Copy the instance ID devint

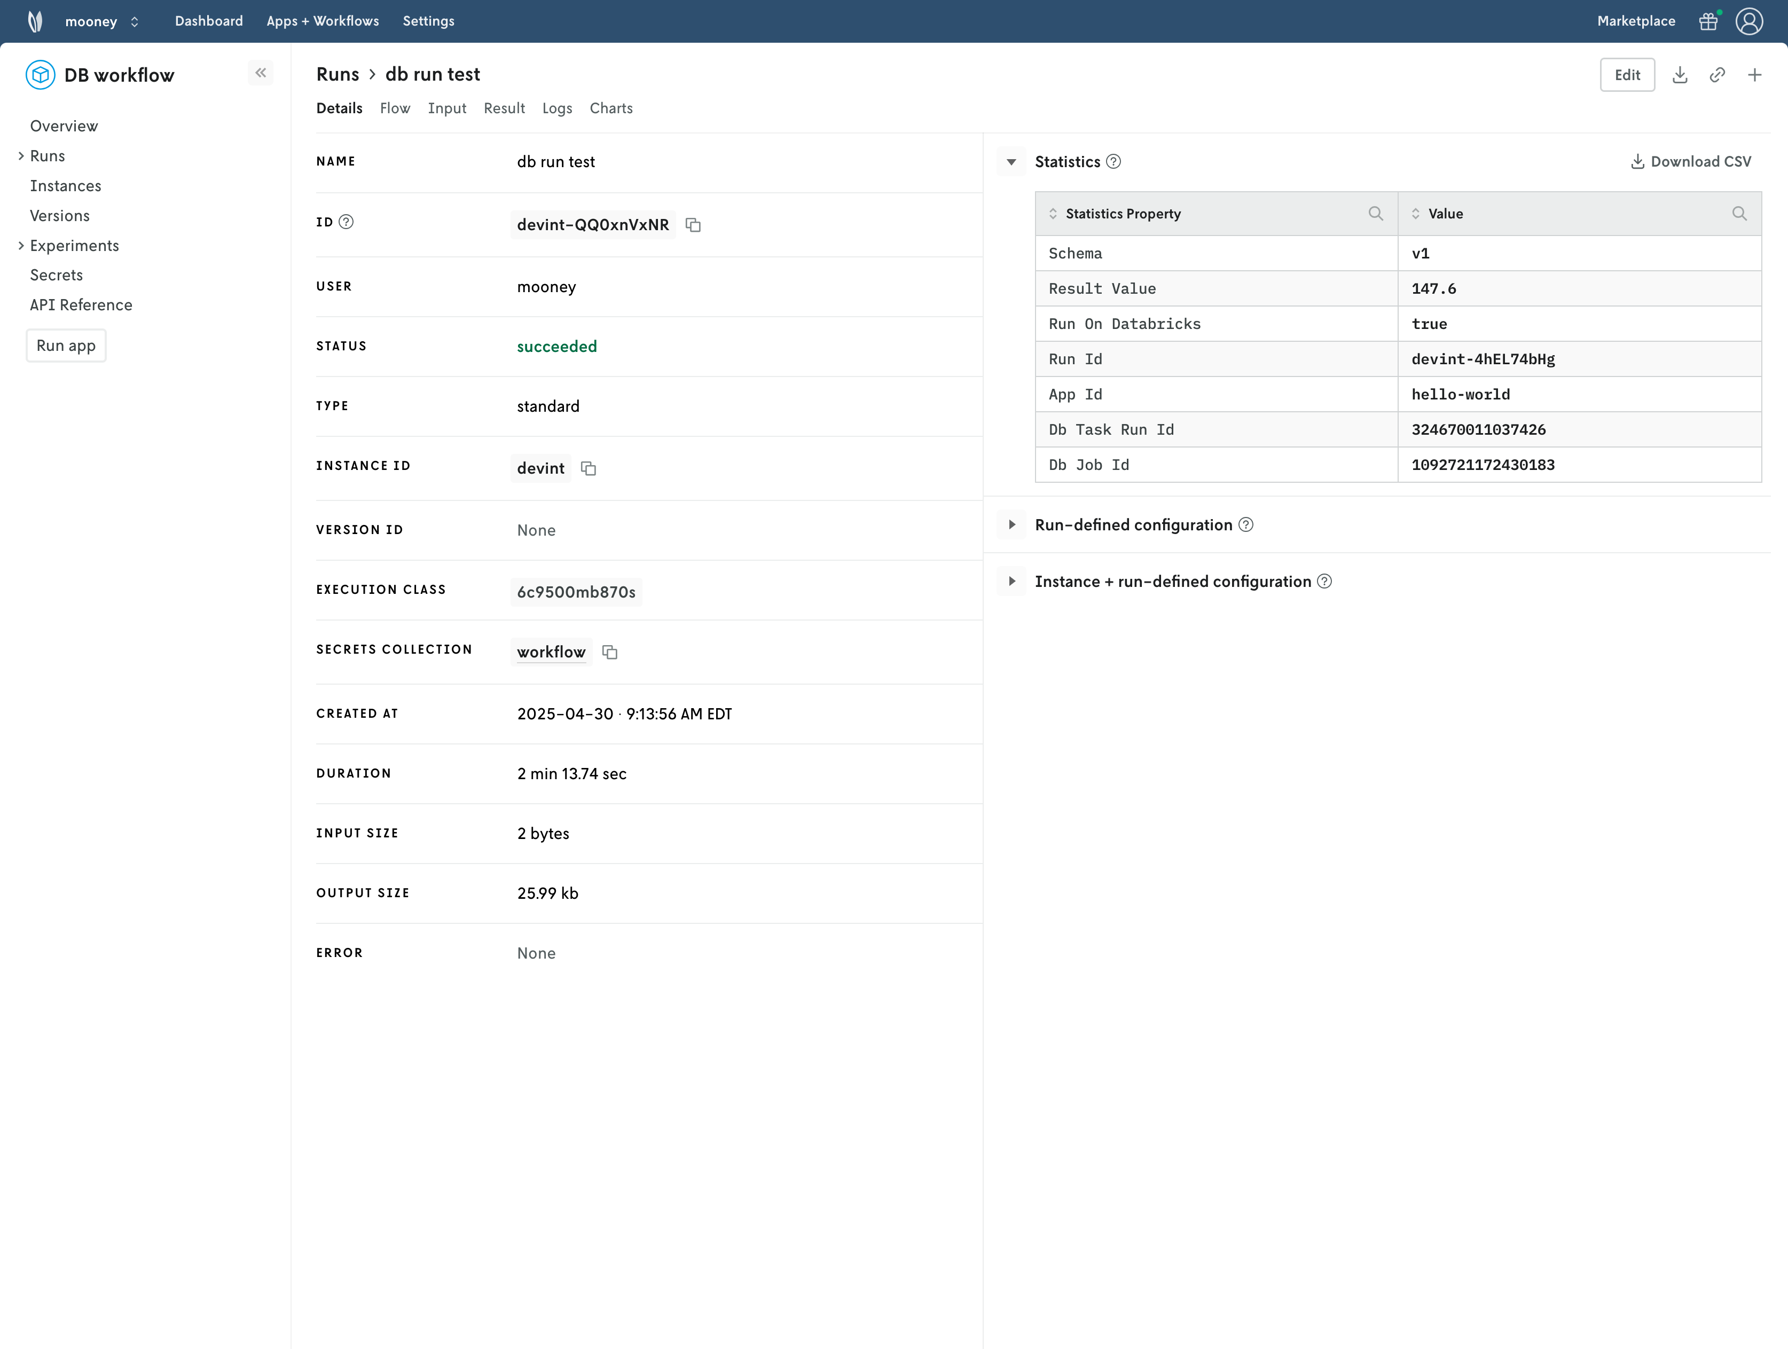(589, 468)
